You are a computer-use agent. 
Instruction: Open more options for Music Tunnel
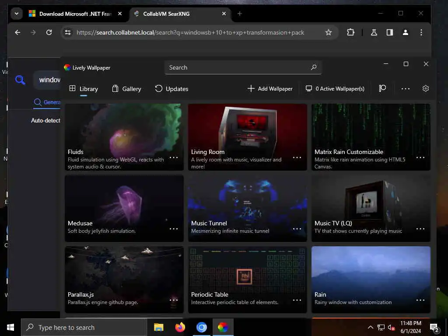297,229
